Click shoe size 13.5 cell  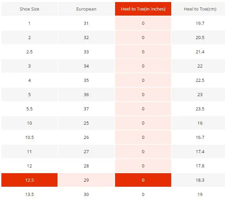(29, 194)
